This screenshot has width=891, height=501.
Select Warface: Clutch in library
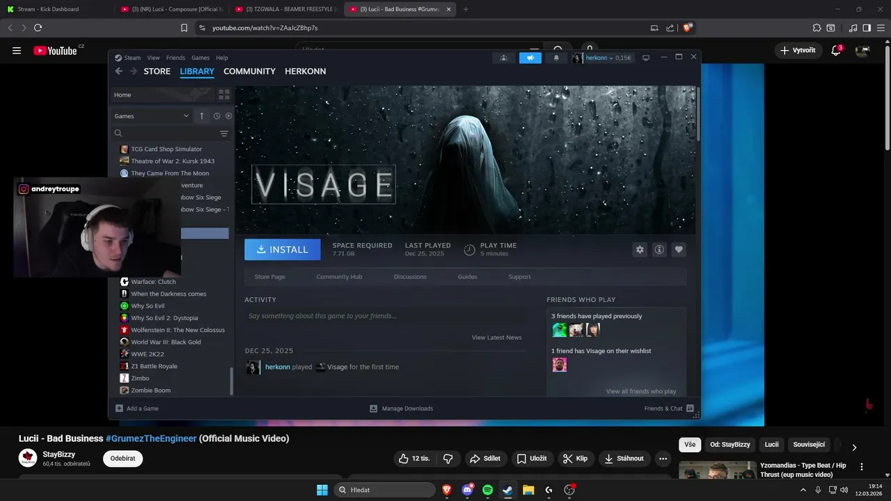(153, 282)
